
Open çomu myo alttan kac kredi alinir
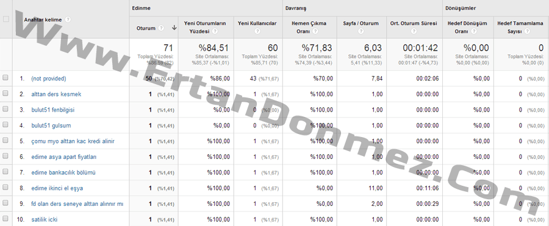73,141
